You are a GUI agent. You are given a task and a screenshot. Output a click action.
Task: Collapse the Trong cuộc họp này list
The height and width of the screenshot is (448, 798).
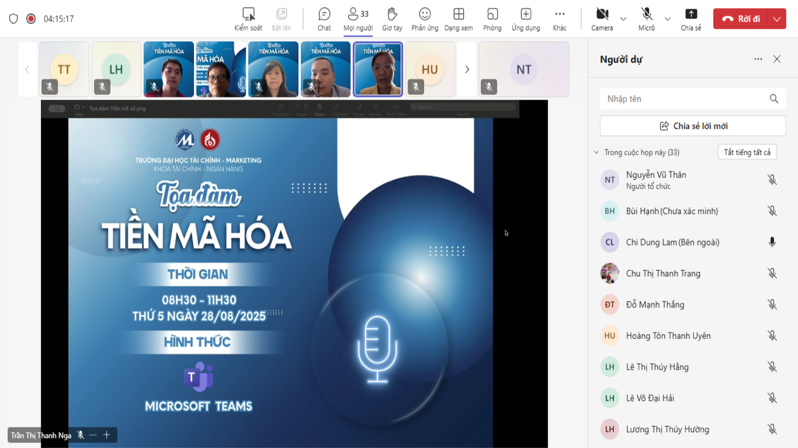pyautogui.click(x=596, y=153)
